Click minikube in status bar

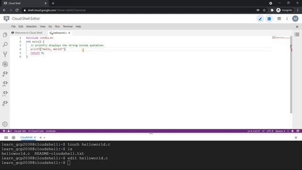point(50,131)
